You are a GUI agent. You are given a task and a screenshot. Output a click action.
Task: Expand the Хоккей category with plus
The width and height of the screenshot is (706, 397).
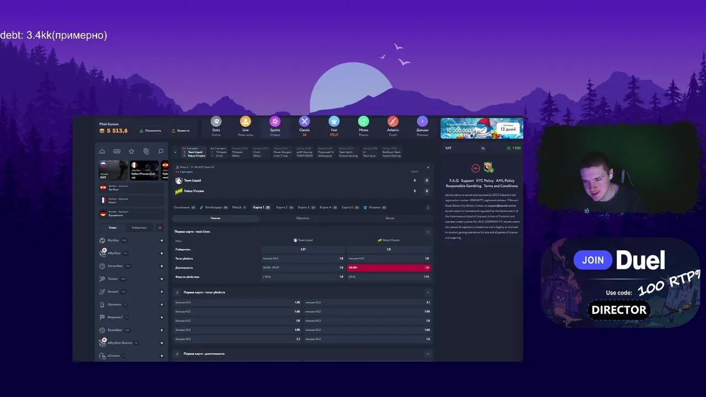point(162,292)
